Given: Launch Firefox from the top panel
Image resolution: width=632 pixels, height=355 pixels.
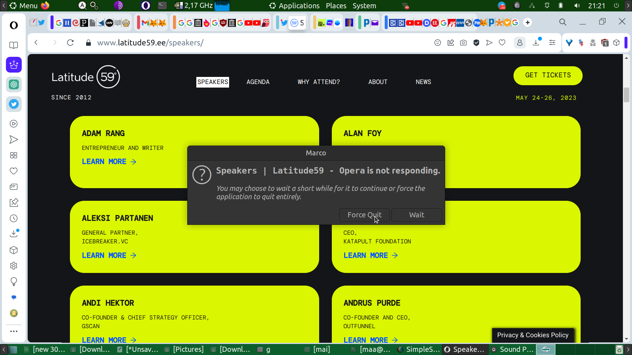Looking at the screenshot, I should (x=45, y=6).
